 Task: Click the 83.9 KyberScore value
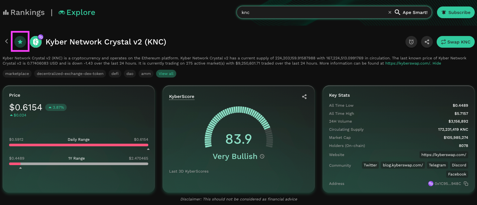point(239,139)
